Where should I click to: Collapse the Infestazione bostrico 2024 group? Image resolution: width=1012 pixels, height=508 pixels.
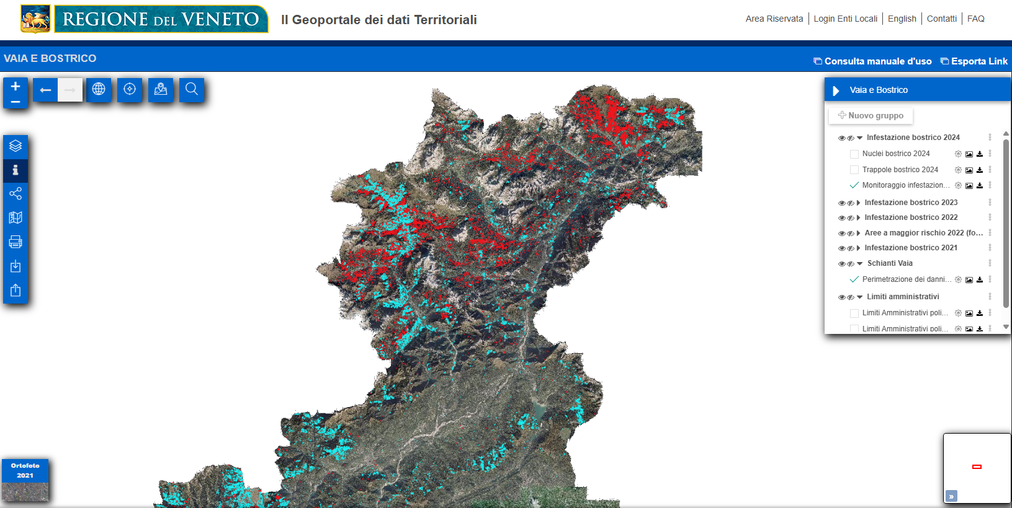point(860,138)
